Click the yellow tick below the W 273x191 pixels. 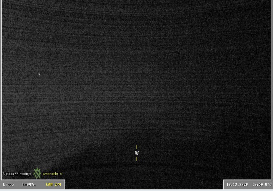click(137, 159)
